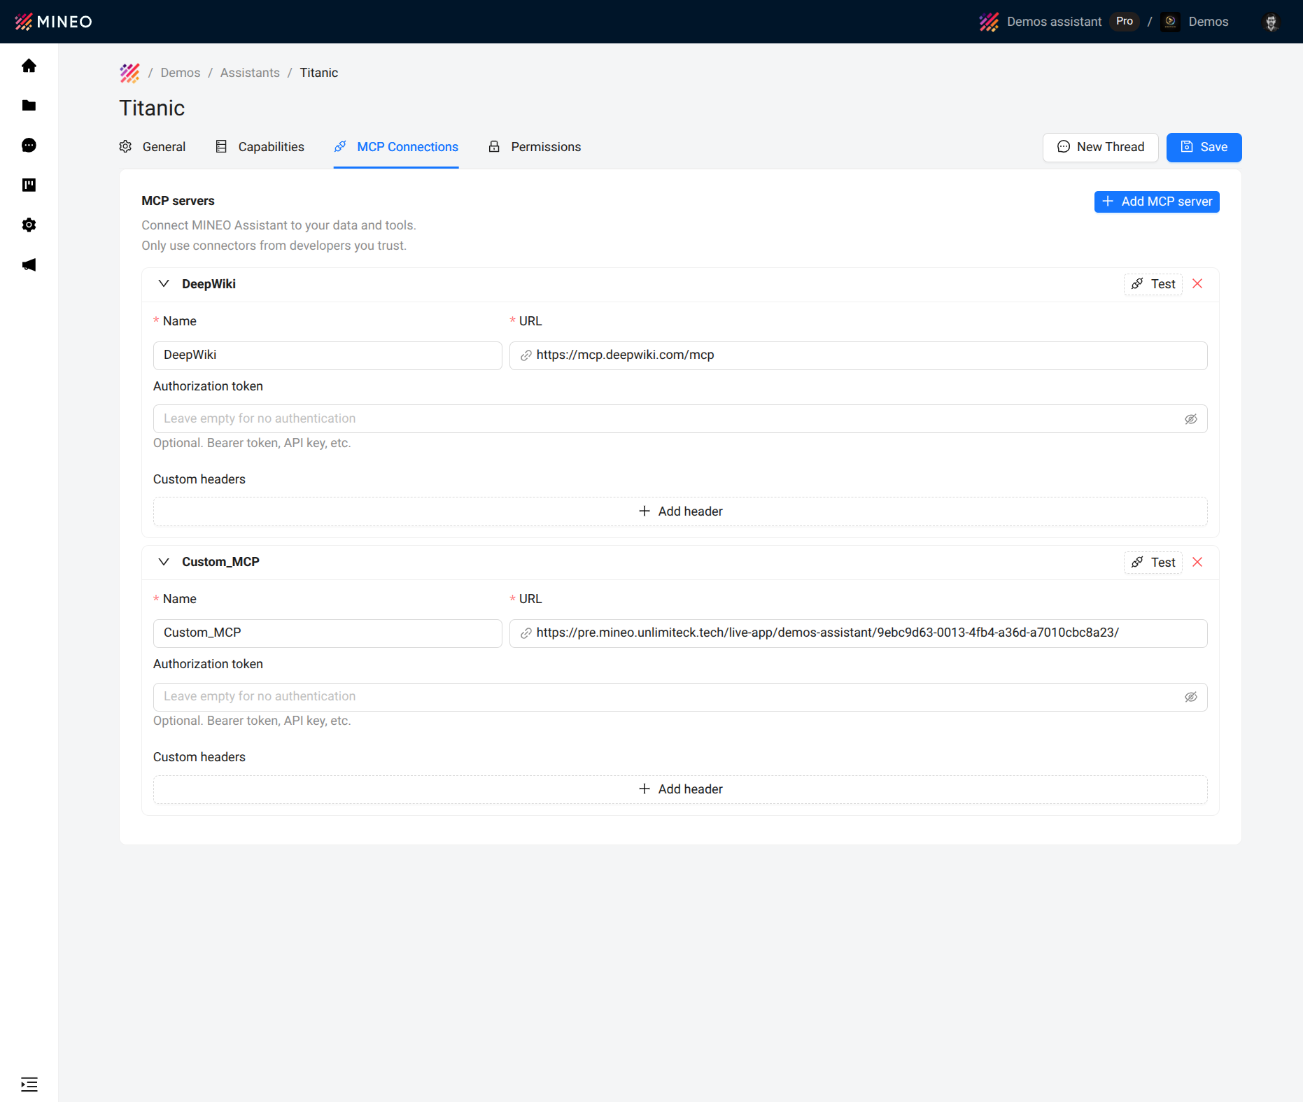This screenshot has width=1303, height=1102.
Task: Open the settings gear in the sidebar
Action: click(29, 225)
